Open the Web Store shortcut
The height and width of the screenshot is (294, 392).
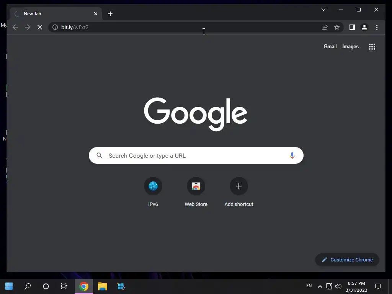coord(196,192)
